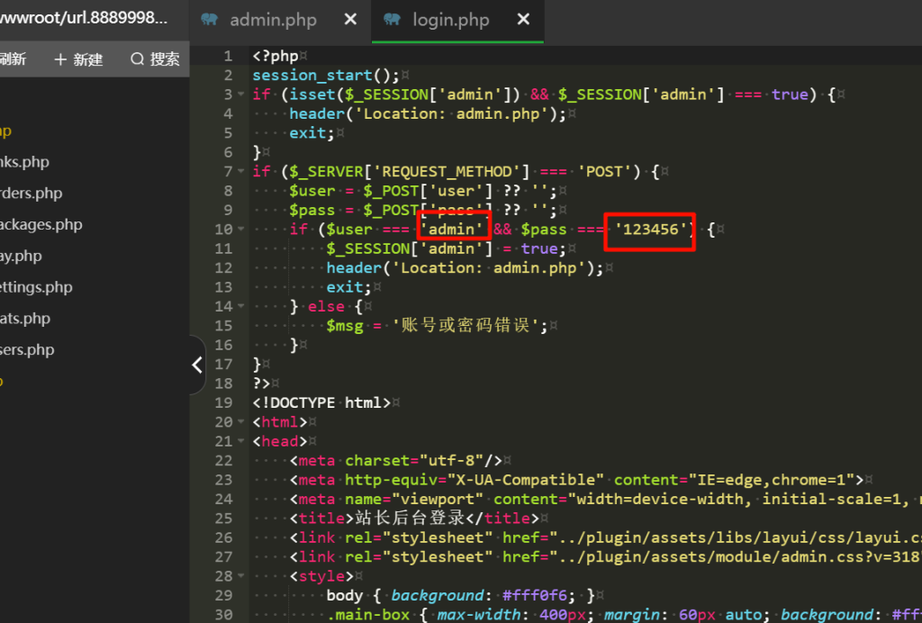Screen dimensions: 922x623
Task: Open packages.php in the file list
Action: 41,225
